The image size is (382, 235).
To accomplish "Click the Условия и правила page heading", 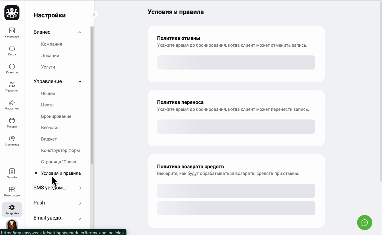I will click(176, 12).
